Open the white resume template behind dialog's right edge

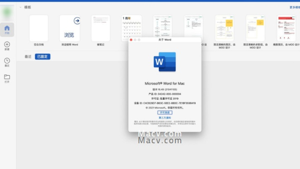point(193,26)
